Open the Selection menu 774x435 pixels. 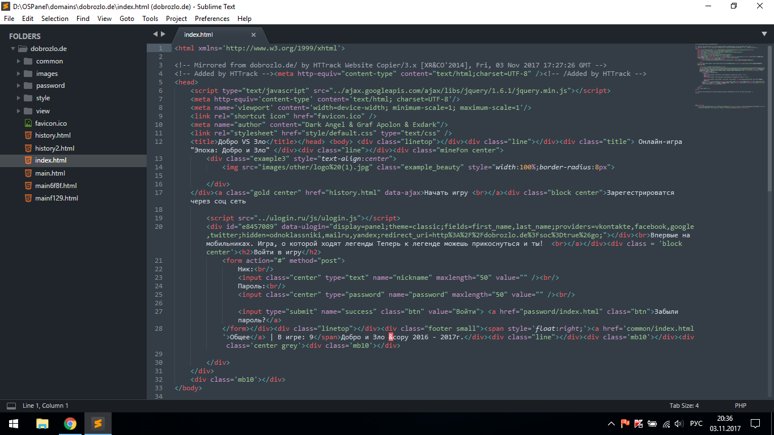55,19
